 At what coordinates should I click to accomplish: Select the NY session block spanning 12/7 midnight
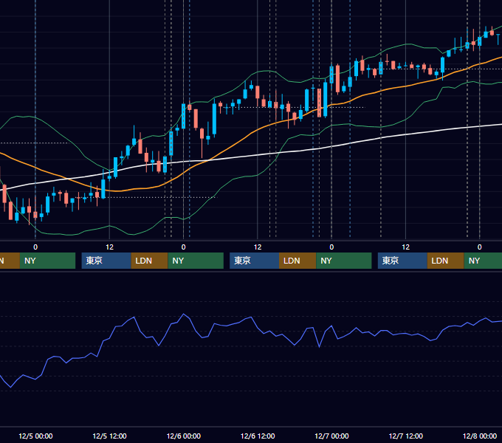click(344, 261)
